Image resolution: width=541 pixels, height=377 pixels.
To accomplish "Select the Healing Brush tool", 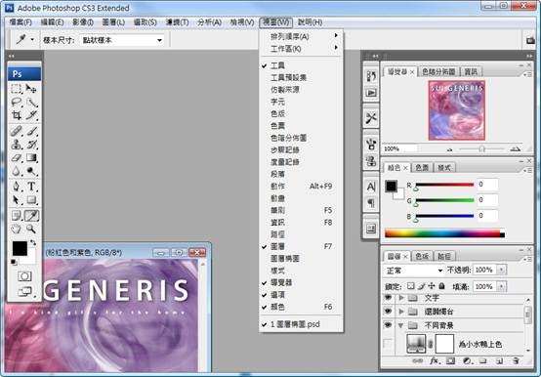I will [x=16, y=131].
